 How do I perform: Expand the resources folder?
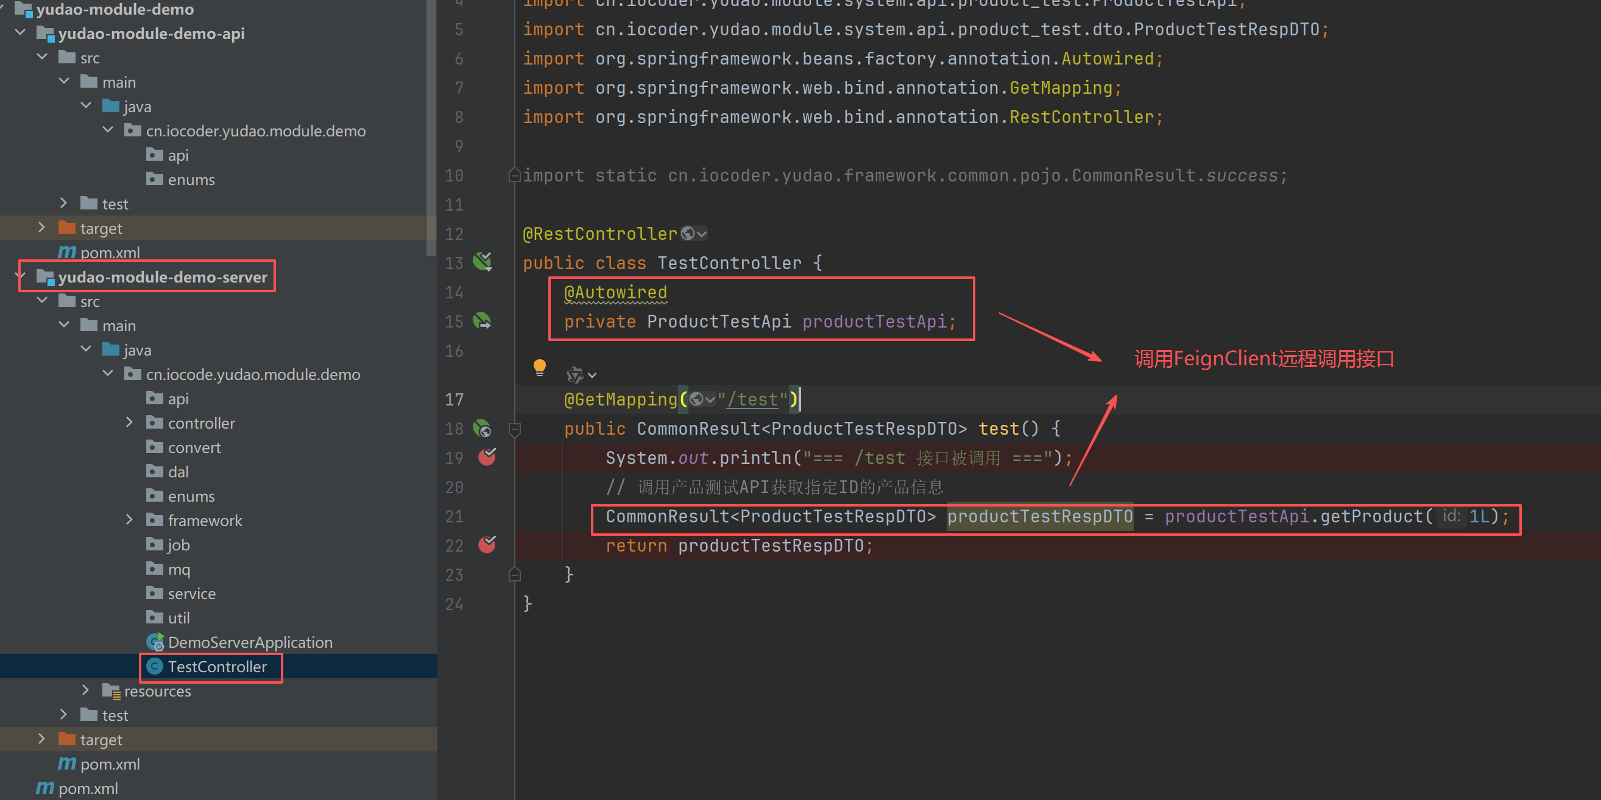[x=86, y=690]
